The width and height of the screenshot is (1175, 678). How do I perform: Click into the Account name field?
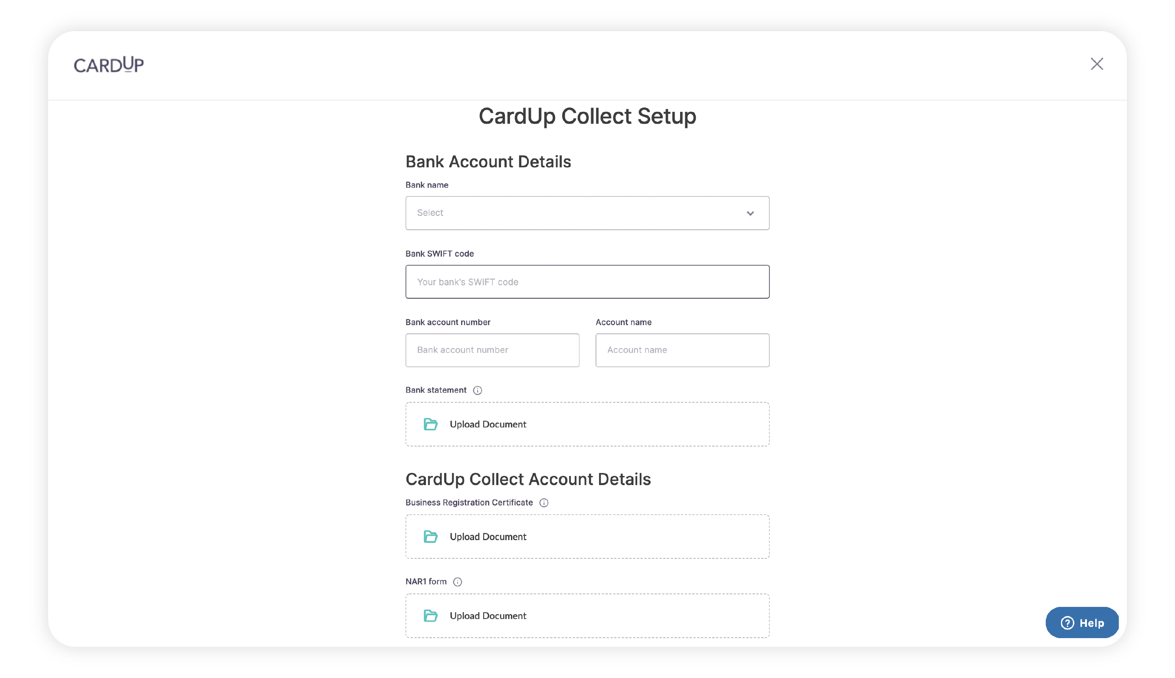click(x=681, y=350)
